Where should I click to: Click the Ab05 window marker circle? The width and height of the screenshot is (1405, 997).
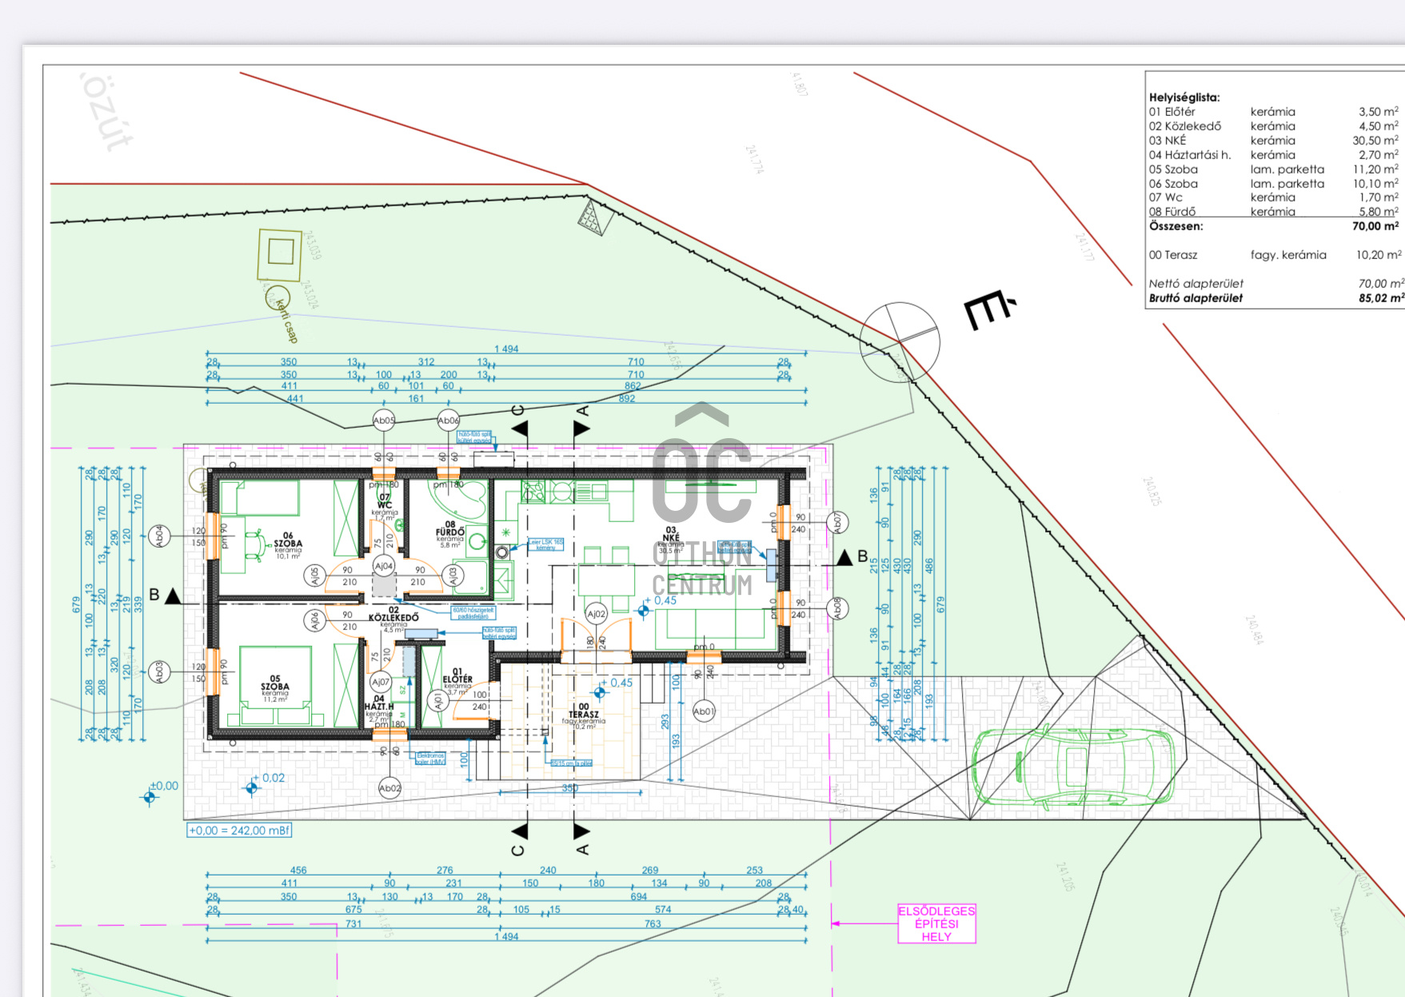[x=384, y=421]
